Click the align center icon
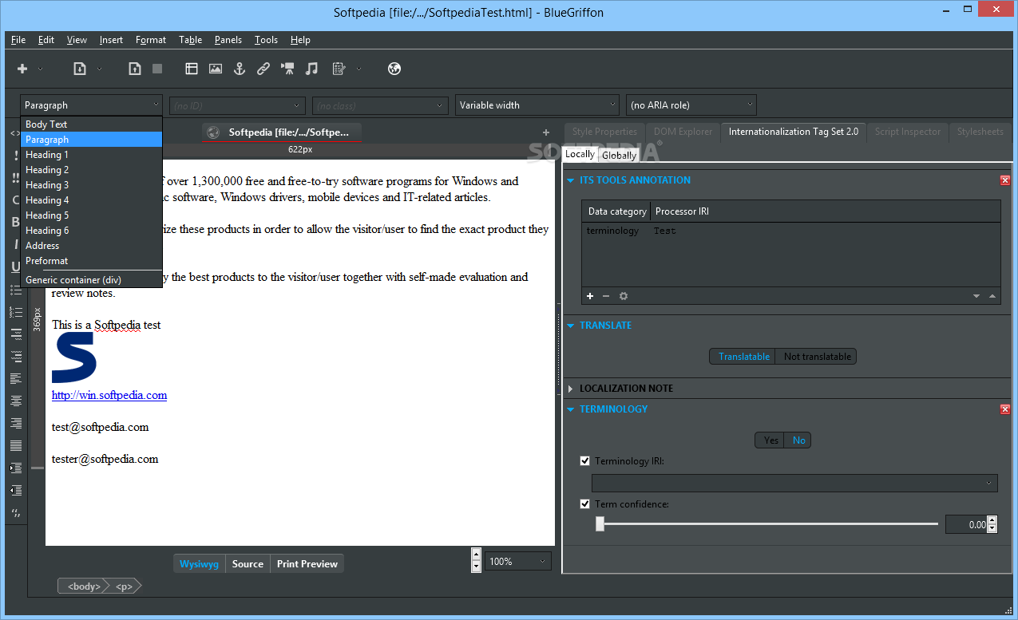1018x620 pixels. point(16,401)
